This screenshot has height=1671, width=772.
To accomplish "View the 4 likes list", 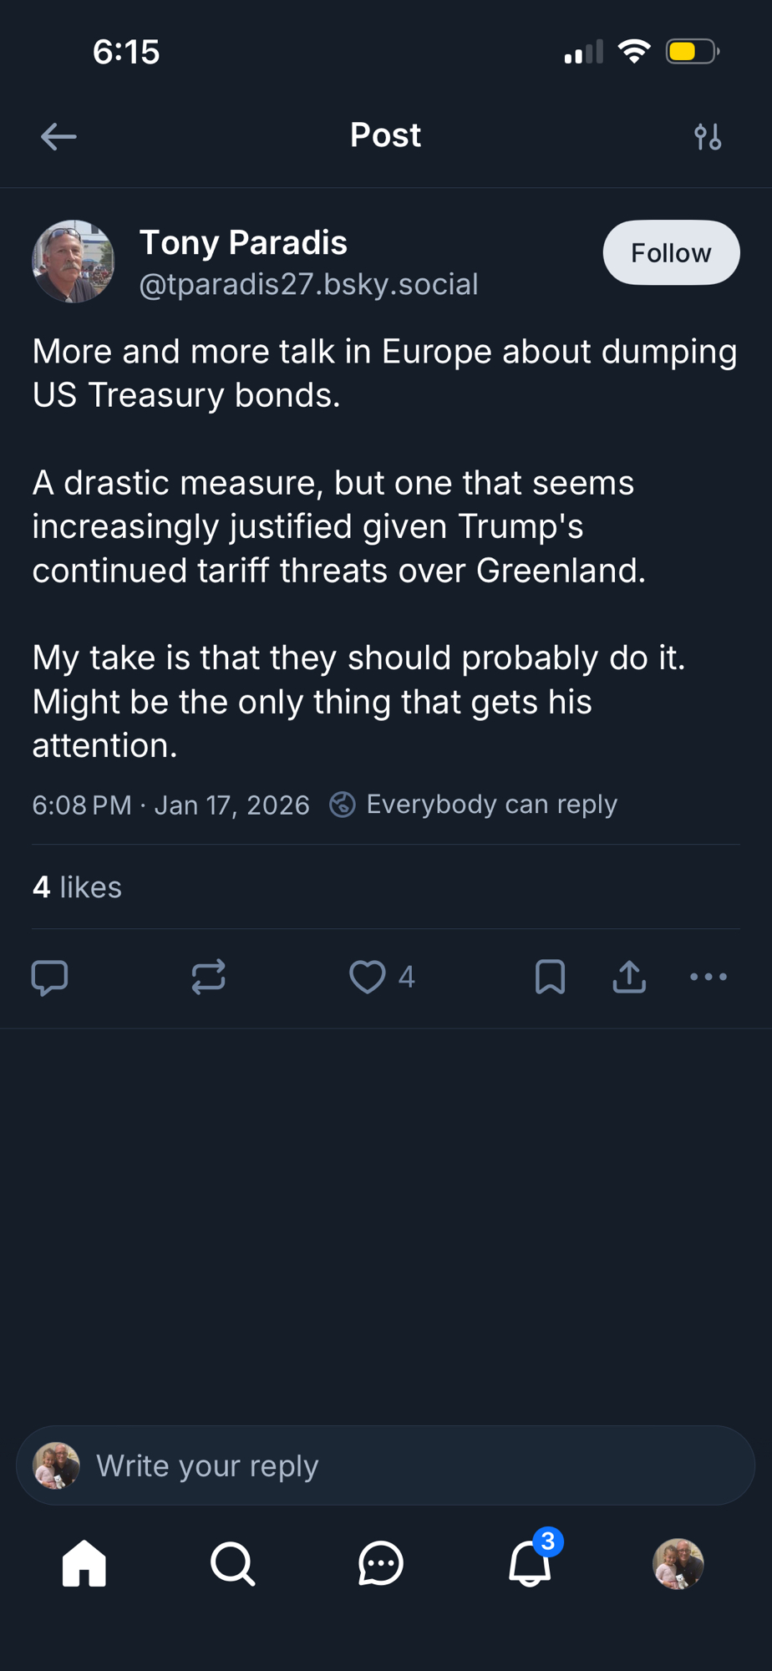I will 77,887.
